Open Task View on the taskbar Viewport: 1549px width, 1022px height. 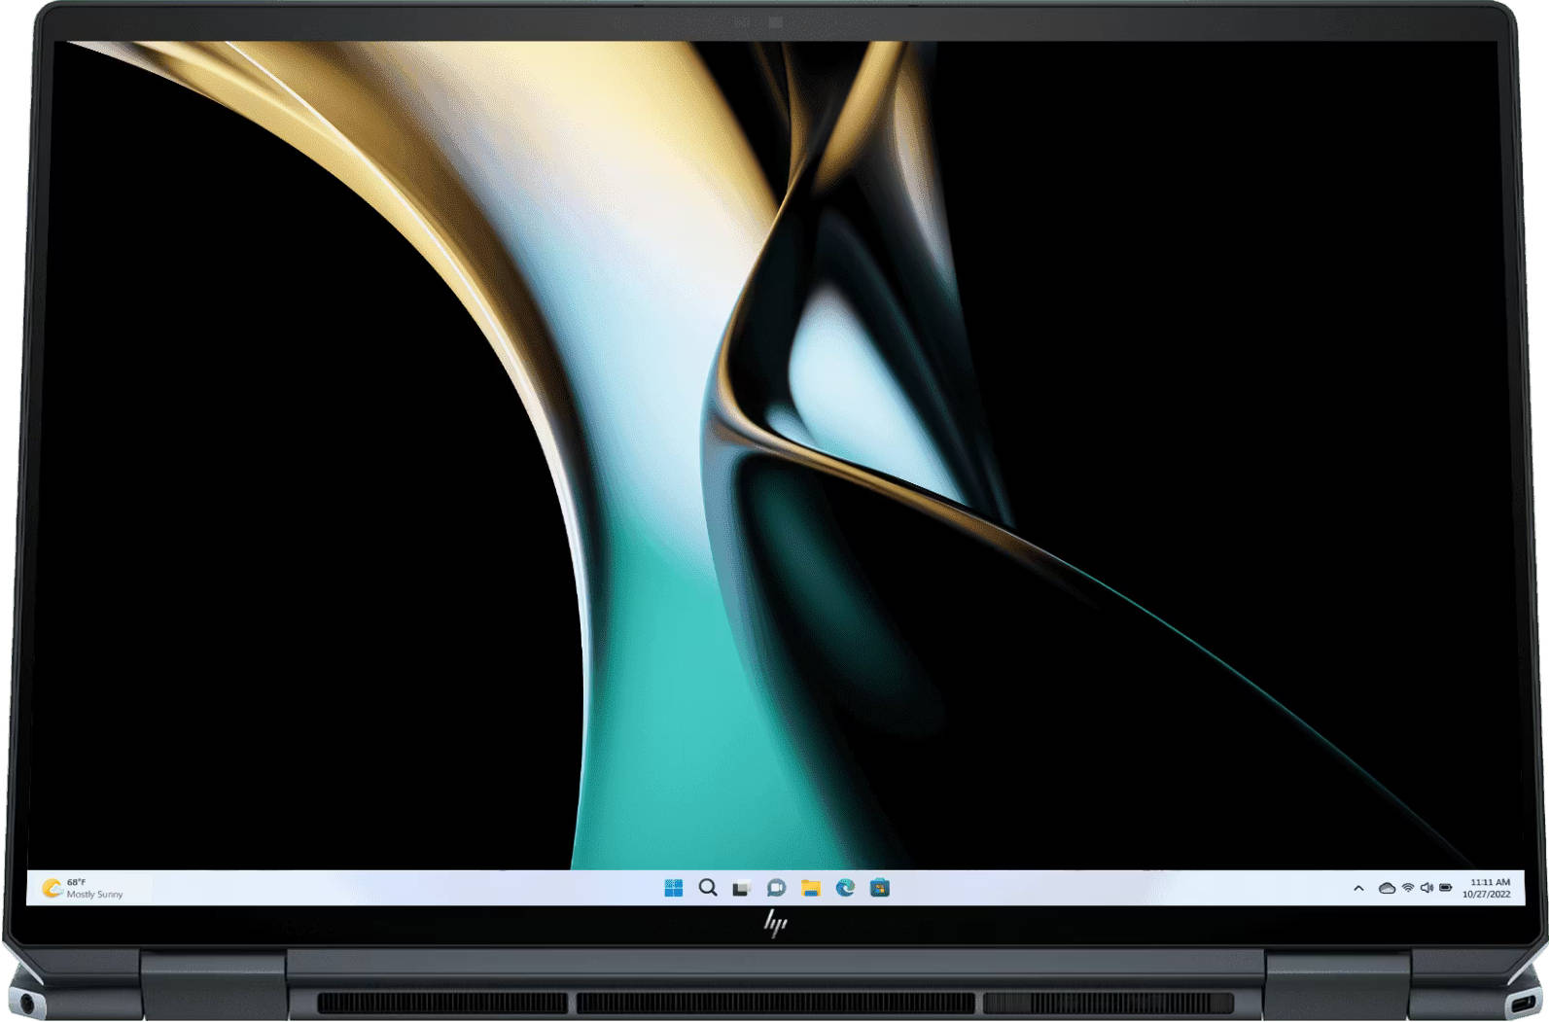(x=742, y=888)
